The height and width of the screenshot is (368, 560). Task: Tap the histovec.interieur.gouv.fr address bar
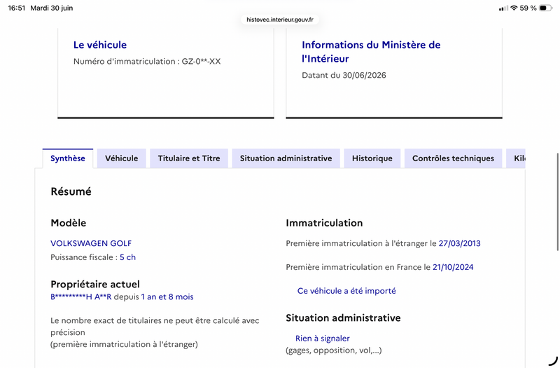(x=280, y=20)
